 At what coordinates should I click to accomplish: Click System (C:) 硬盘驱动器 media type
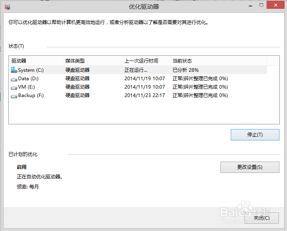pyautogui.click(x=77, y=70)
